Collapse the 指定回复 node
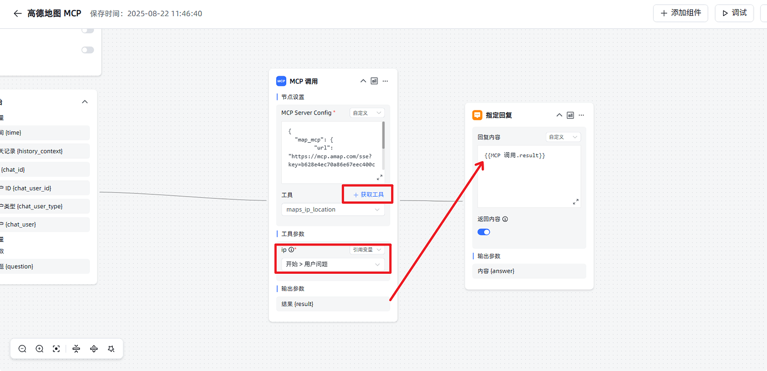Image resolution: width=767 pixels, height=371 pixels. click(559, 115)
